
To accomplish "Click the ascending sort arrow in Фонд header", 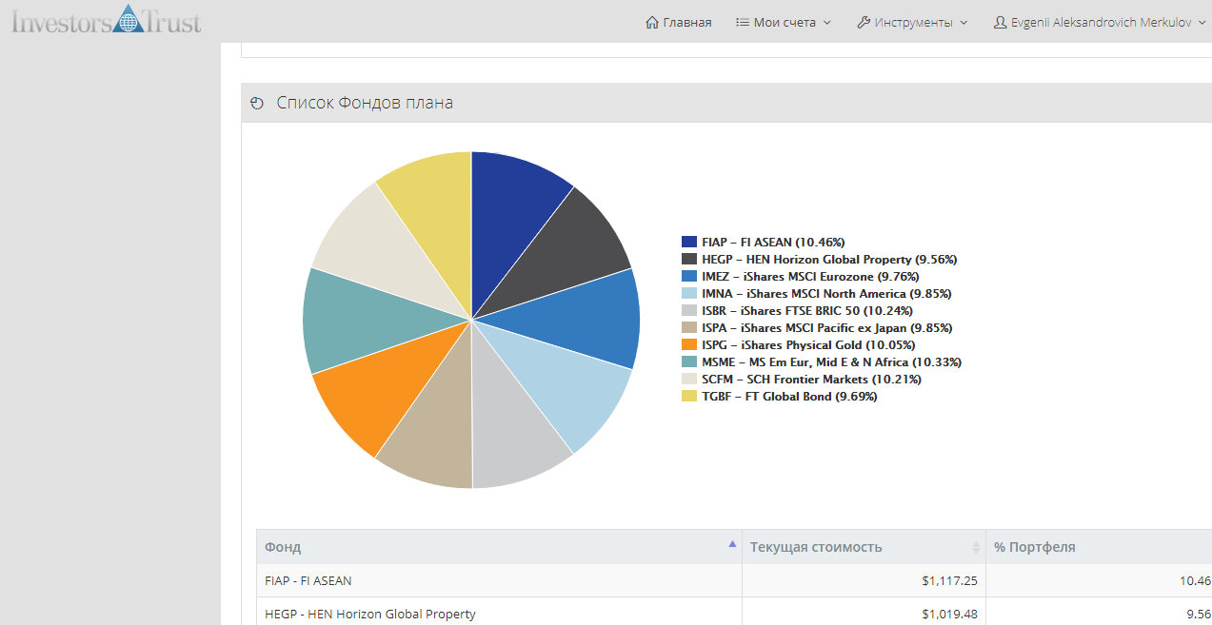I will click(732, 544).
